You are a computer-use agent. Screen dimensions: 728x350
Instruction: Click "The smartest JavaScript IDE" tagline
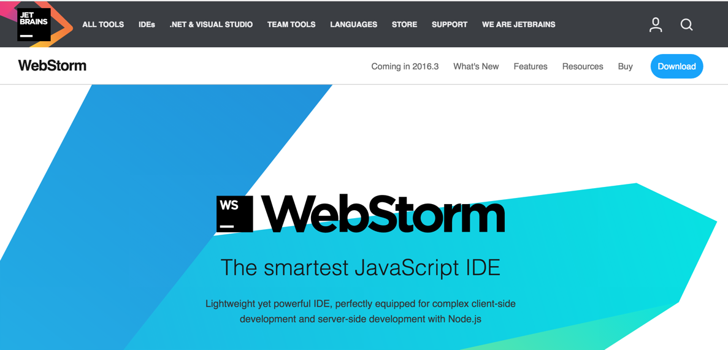(x=360, y=267)
